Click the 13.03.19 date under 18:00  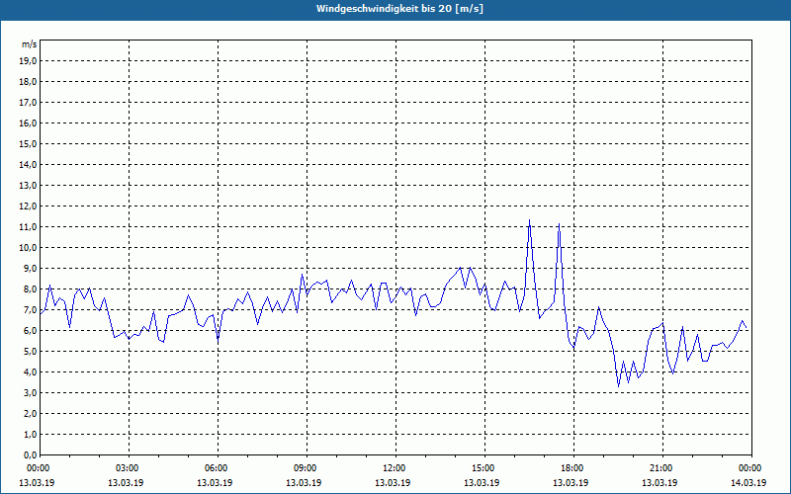coord(571,483)
